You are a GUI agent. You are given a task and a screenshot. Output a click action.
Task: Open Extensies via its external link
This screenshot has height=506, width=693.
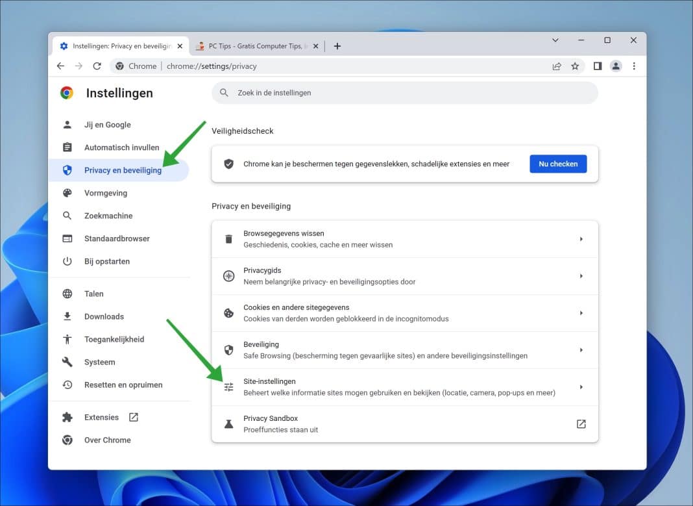point(132,417)
